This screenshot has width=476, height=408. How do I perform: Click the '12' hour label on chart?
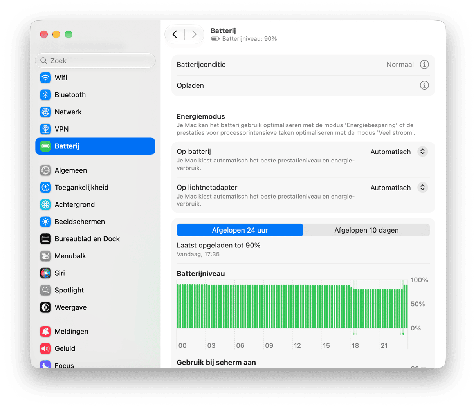(x=297, y=345)
